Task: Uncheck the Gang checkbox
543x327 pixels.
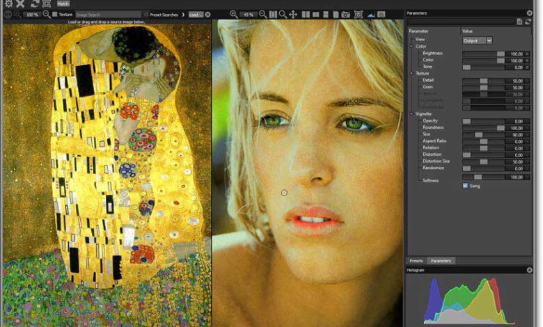Action: pos(465,186)
